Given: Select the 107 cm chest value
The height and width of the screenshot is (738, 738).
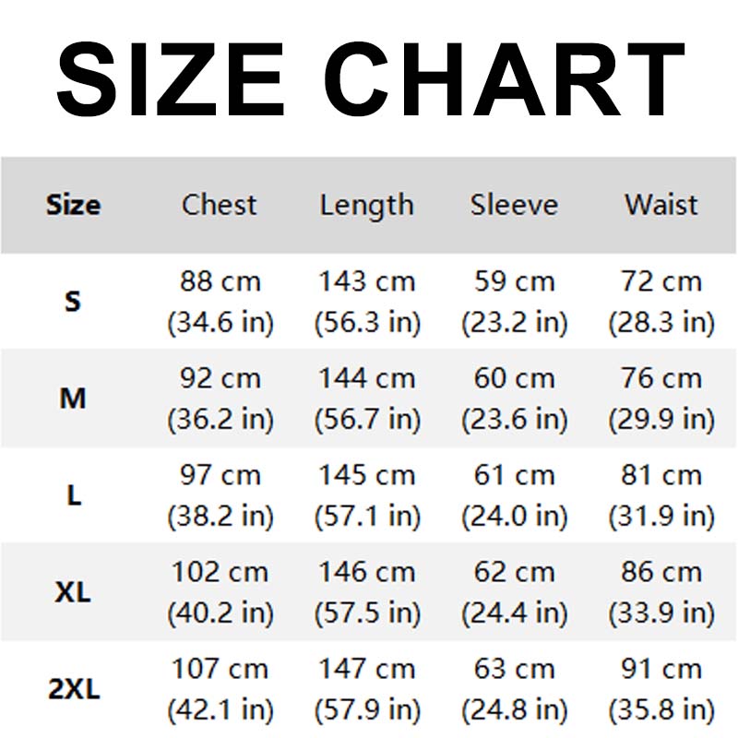Looking at the screenshot, I should pyautogui.click(x=220, y=669).
